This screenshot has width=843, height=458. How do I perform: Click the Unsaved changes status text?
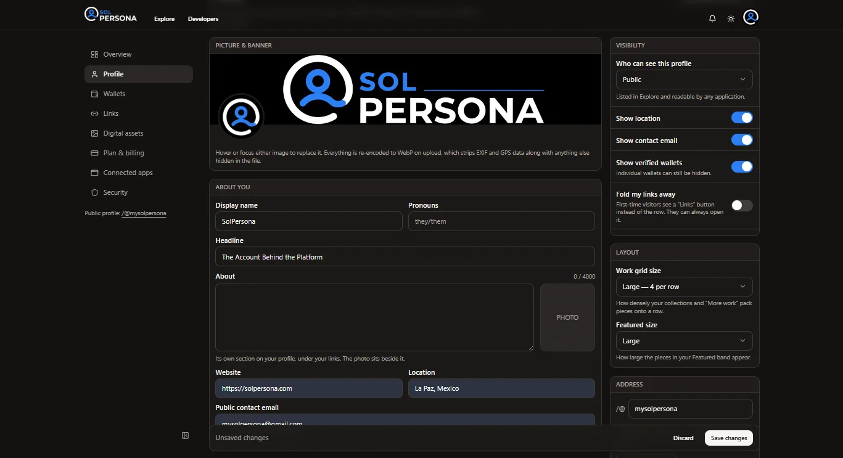tap(242, 438)
